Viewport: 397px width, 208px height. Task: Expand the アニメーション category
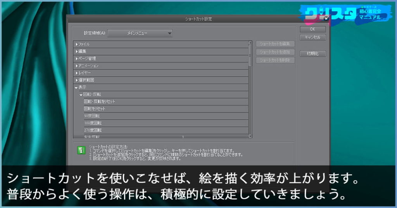click(x=76, y=66)
